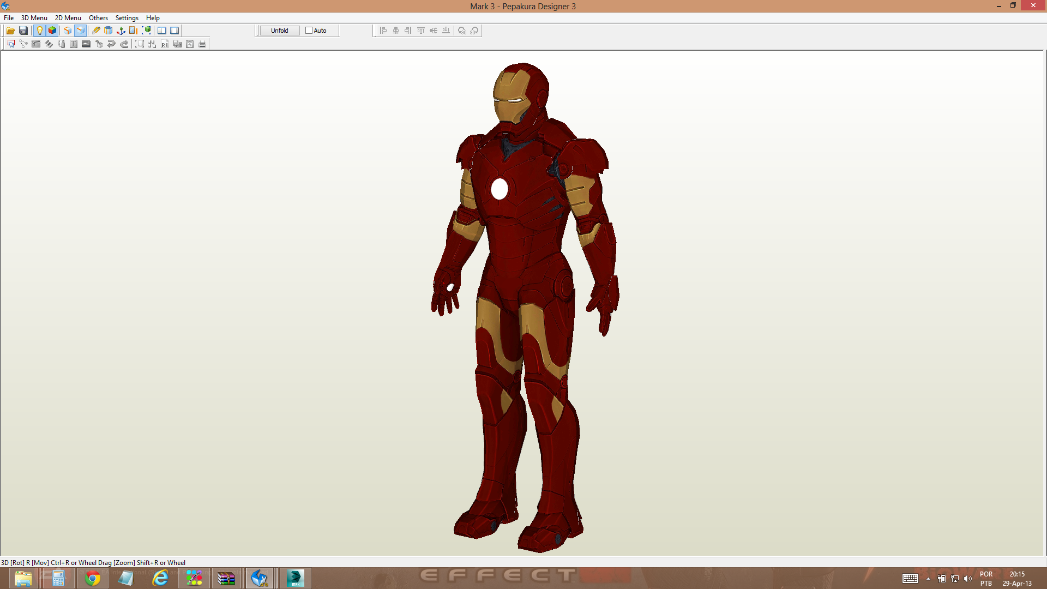Click the POR PTB language indicator

pos(986,579)
